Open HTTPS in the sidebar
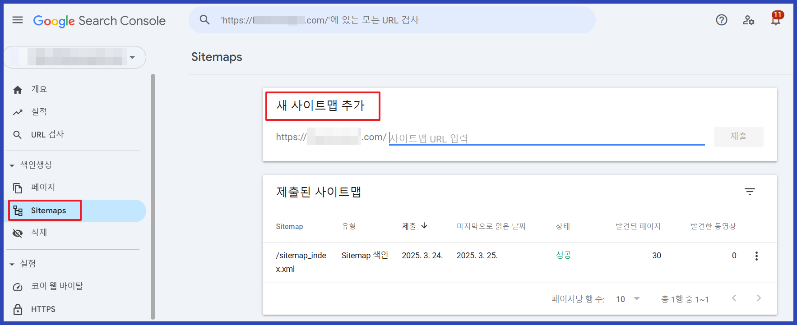The image size is (797, 325). point(75,309)
